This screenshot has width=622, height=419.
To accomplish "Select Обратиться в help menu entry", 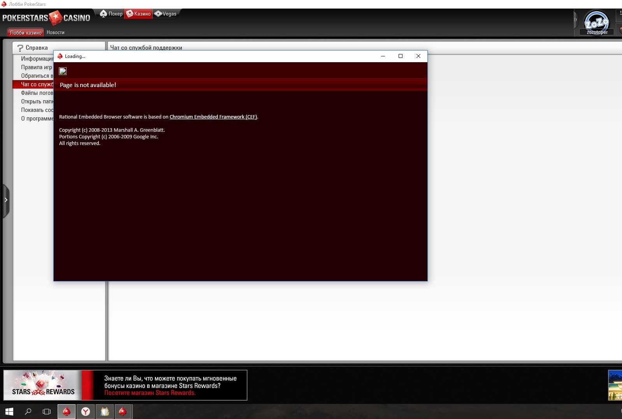I will point(37,76).
